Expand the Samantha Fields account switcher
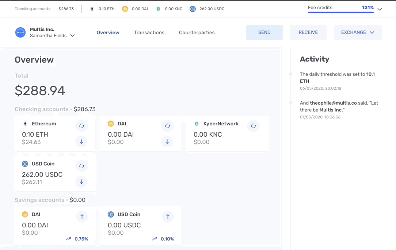Viewport: 396px width, 250px height. pos(72,36)
